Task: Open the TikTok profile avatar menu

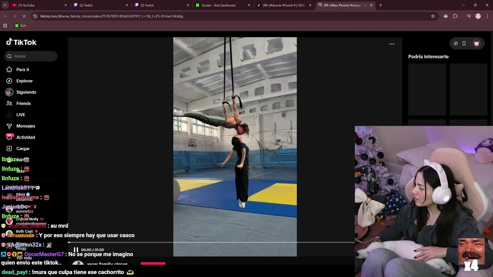Action: (477, 43)
